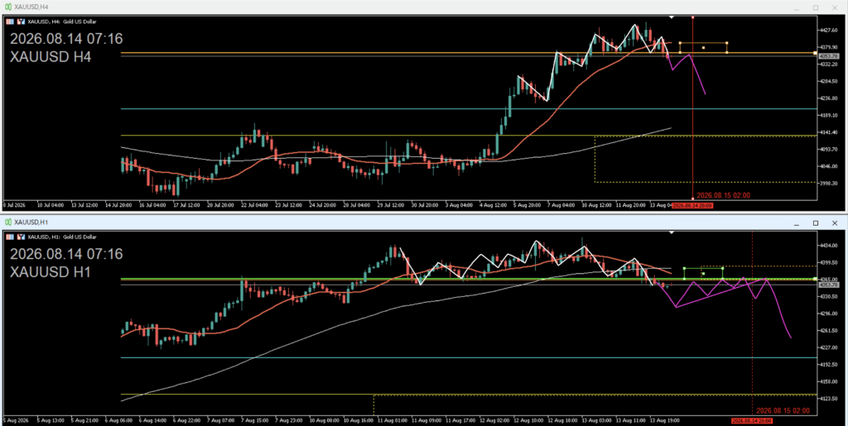Click price 4434.00 on H1 price scale

[828, 245]
